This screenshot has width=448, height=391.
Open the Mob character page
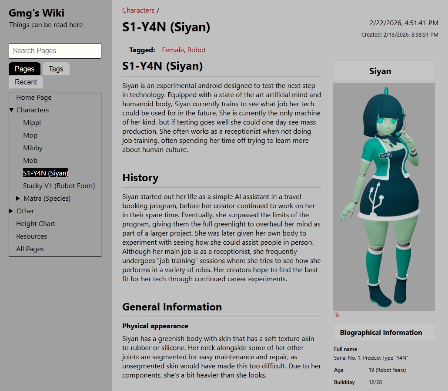pos(30,161)
